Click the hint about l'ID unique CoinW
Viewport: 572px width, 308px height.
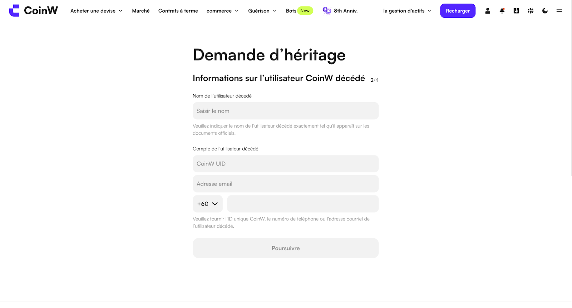click(x=281, y=222)
